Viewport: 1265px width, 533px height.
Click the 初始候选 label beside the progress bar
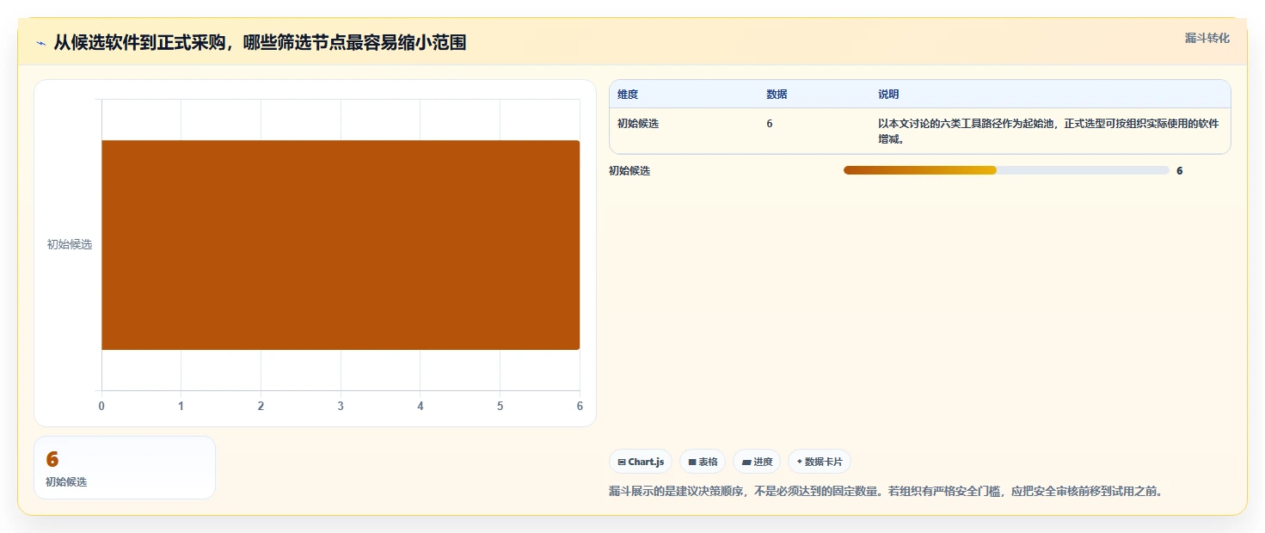(629, 171)
